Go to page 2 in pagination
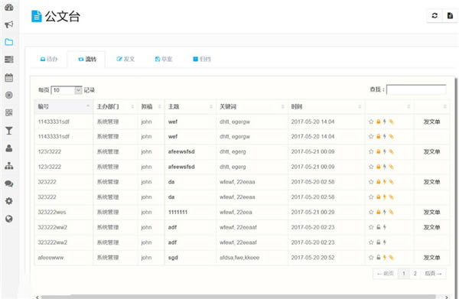Screen dimensions: 459x299 pyautogui.click(x=415, y=274)
